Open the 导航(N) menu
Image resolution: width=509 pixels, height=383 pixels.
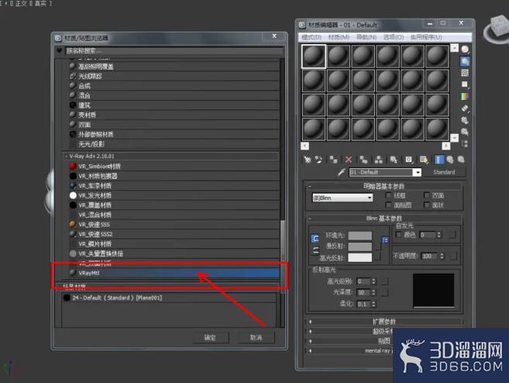pyautogui.click(x=366, y=37)
